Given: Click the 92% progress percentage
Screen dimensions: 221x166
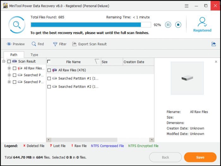Looking at the screenshot, I should point(157,25).
